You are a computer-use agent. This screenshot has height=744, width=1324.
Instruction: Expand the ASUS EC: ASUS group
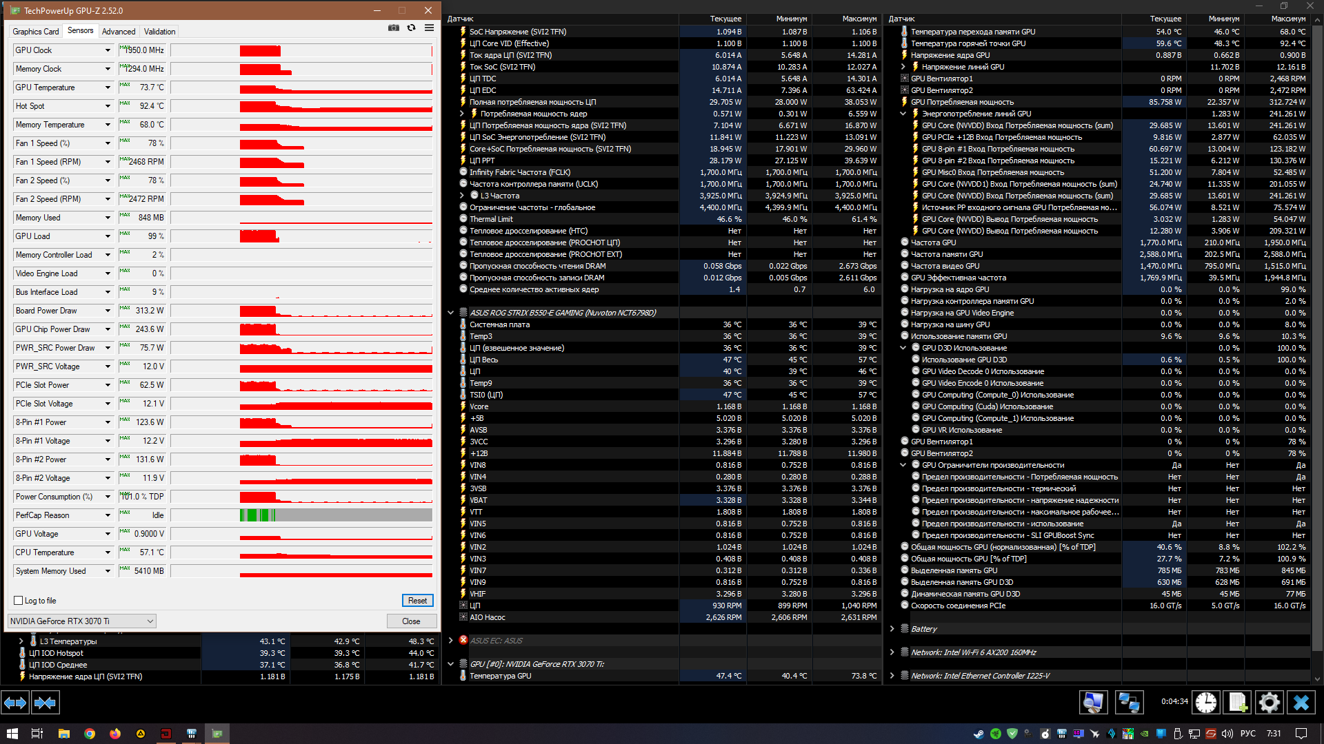click(x=450, y=641)
